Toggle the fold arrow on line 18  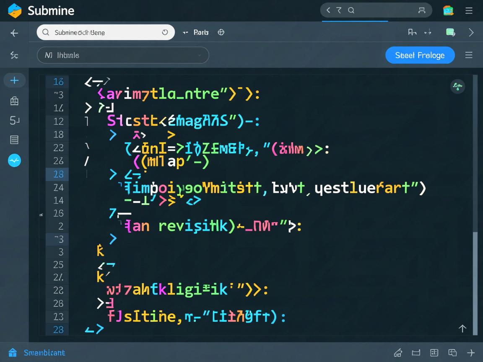pos(113,135)
